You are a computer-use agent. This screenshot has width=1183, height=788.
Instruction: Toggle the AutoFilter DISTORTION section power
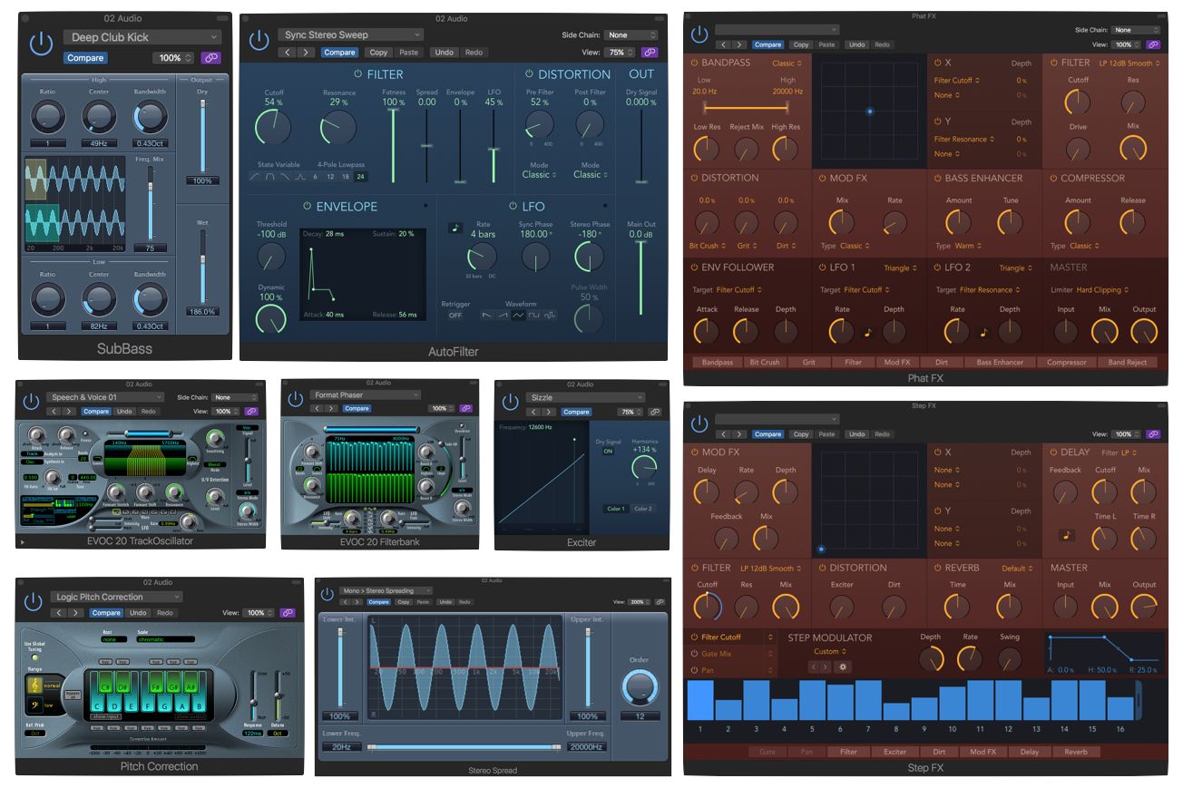coord(529,73)
